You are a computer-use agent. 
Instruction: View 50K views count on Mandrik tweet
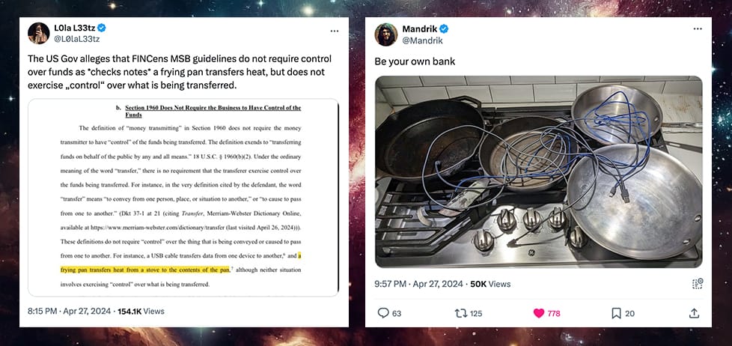490,284
